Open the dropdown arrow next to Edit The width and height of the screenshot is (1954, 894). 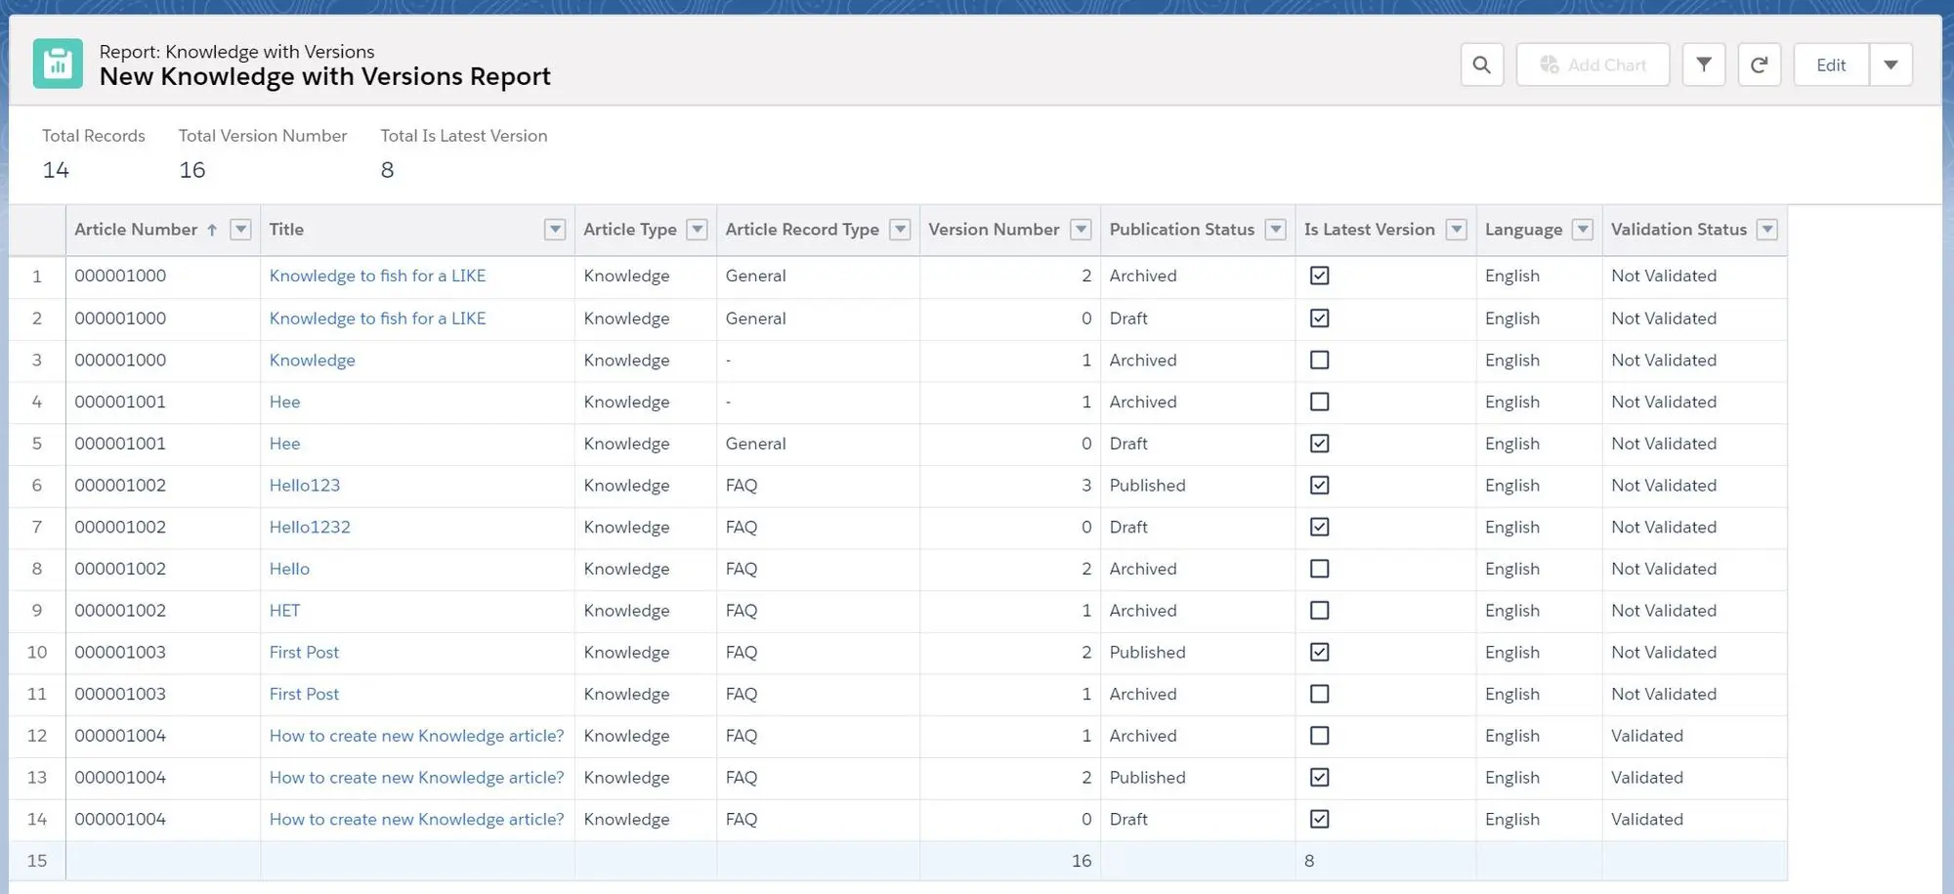[x=1890, y=64]
